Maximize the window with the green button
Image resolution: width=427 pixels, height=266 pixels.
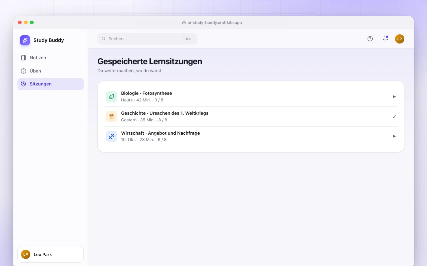point(32,23)
